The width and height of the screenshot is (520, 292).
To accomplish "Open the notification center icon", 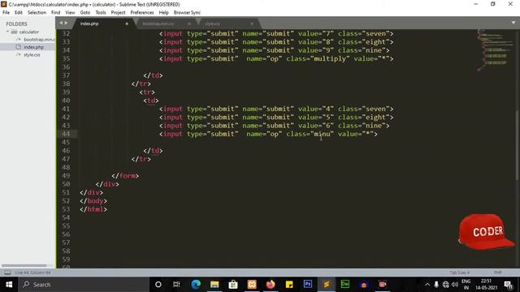I will point(509,285).
